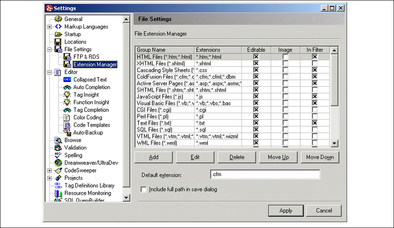The image size is (394, 228).
Task: Click the Spelling ABC checkmark icon
Action: (58, 155)
